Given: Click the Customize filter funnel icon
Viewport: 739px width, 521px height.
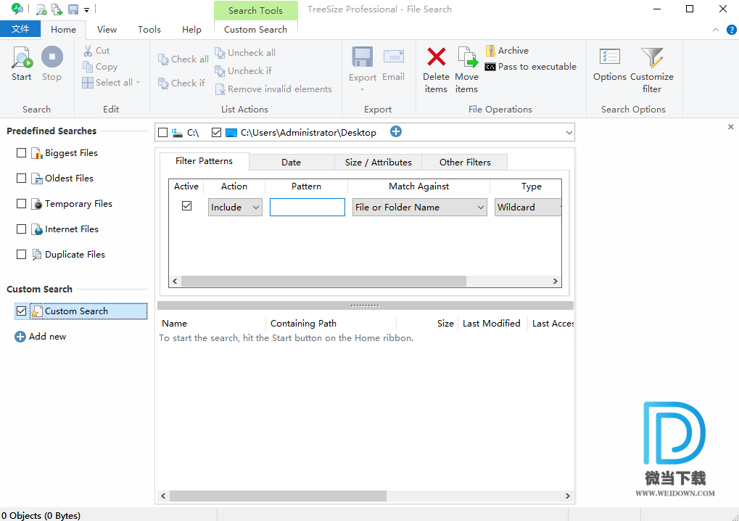Looking at the screenshot, I should (x=652, y=57).
